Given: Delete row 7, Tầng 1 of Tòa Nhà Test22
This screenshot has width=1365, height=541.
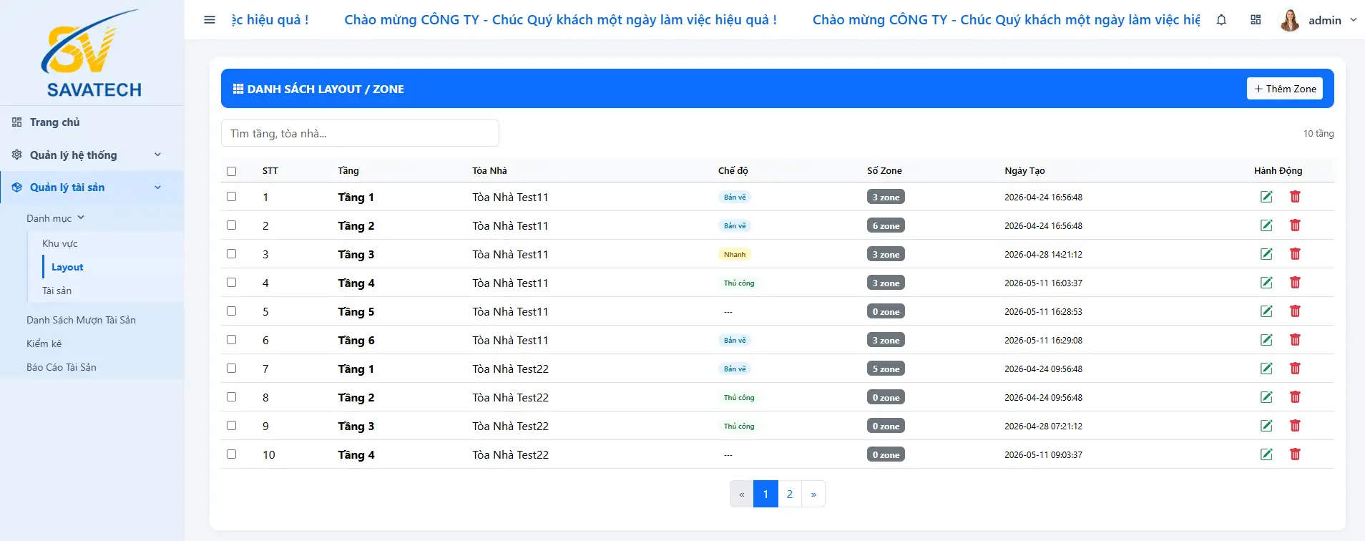Looking at the screenshot, I should coord(1295,369).
